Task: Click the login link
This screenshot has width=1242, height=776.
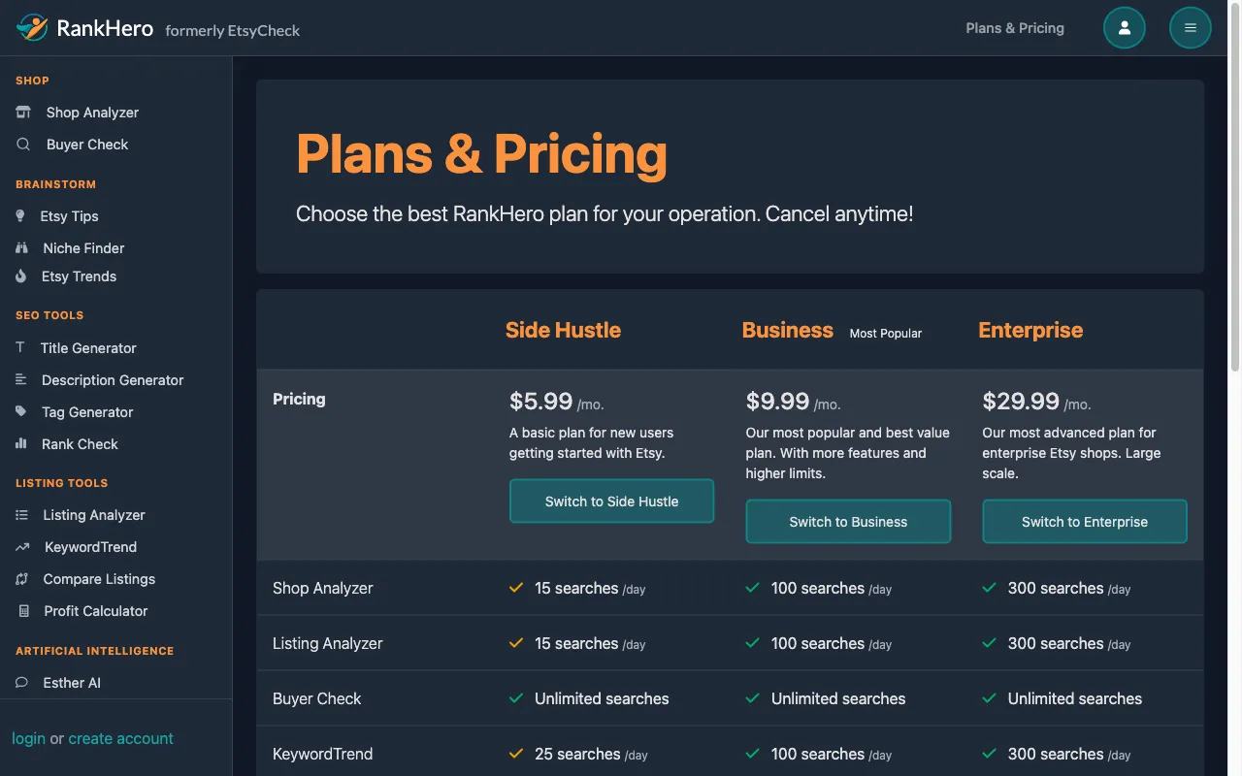Action: pos(28,738)
